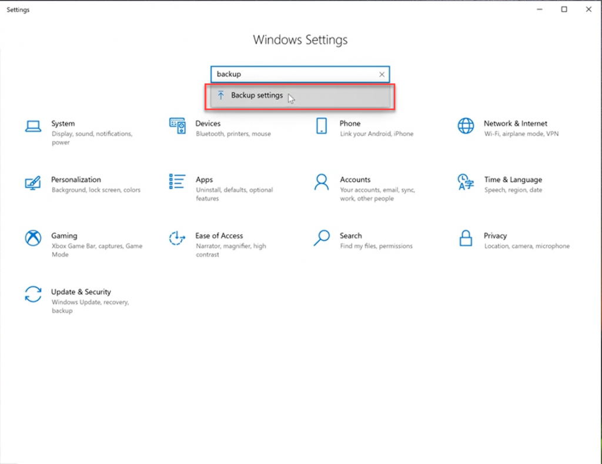Close the Settings window
Screen dimensions: 602x464
click(588, 9)
